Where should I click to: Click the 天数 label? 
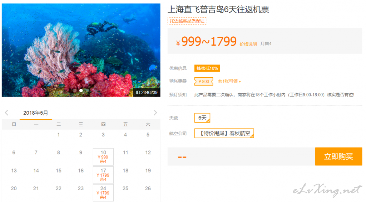[x=173, y=118]
